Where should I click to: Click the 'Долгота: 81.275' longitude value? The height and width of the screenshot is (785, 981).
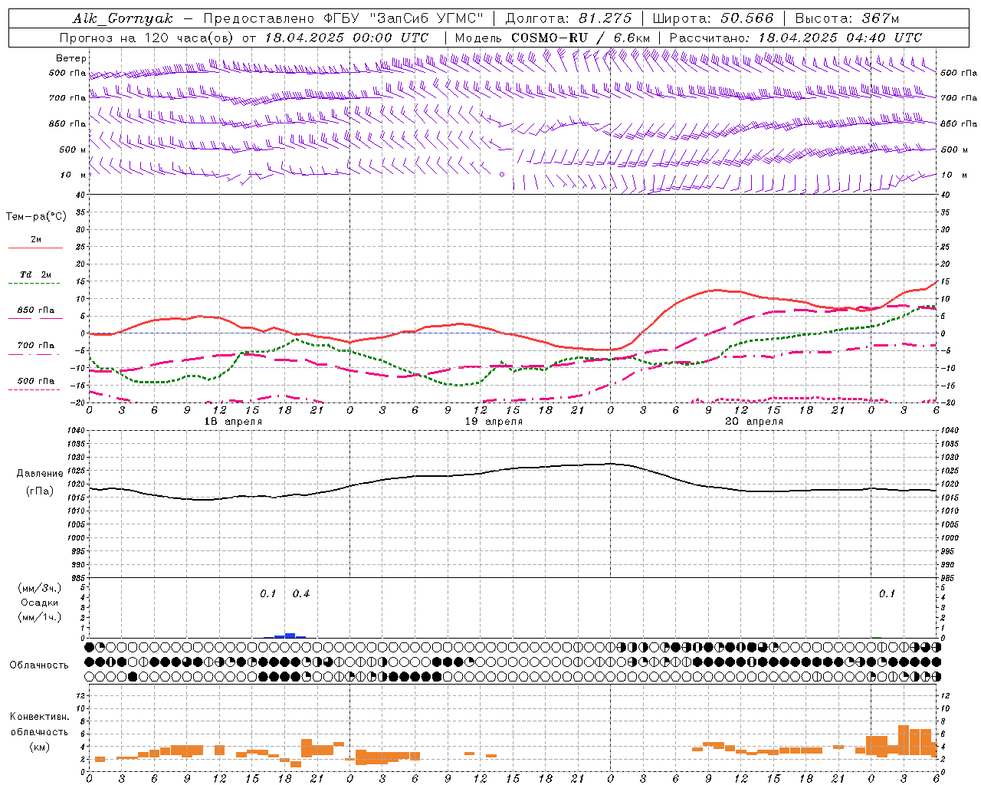[569, 18]
